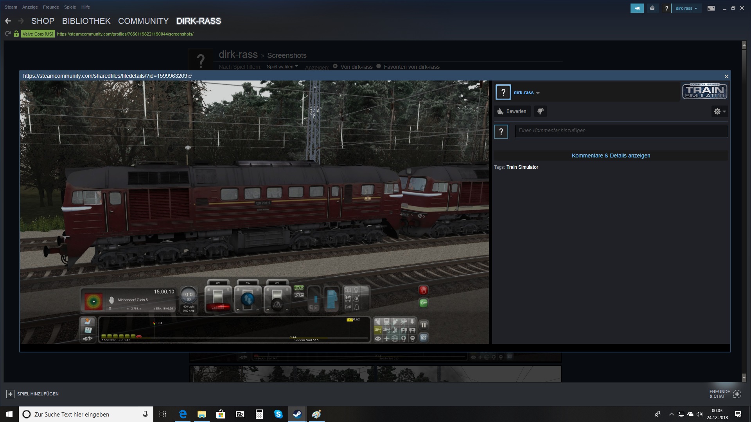
Task: Click the page reload icon
Action: pyautogui.click(x=8, y=34)
